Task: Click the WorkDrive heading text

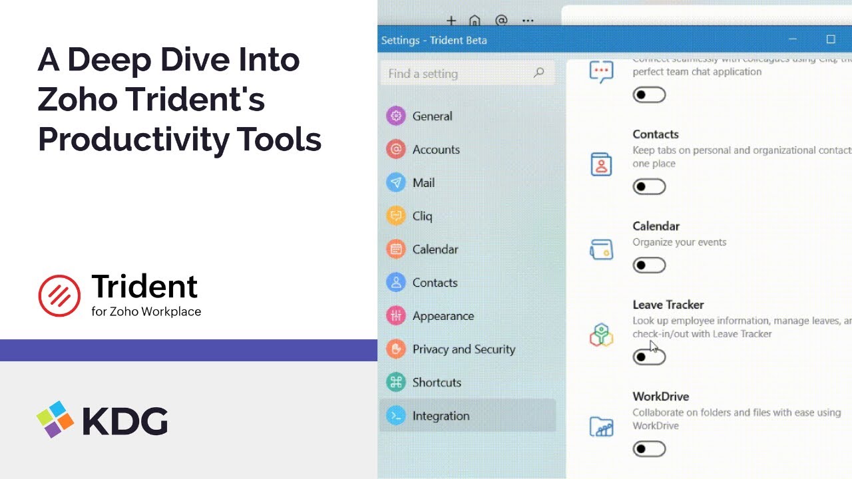Action: tap(660, 396)
